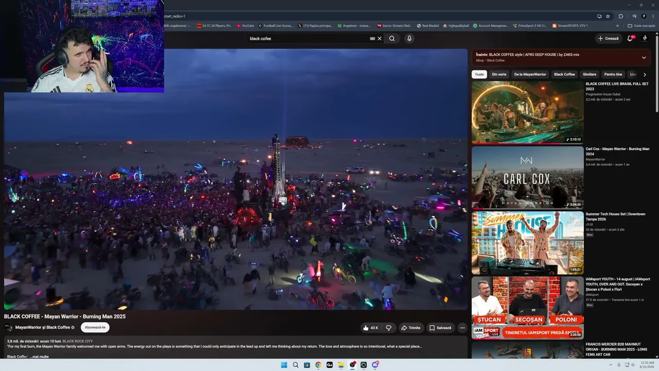Open the 'PrimaSport 2 HD' bookmark
Image resolution: width=659 pixels, height=371 pixels.
pos(530,25)
